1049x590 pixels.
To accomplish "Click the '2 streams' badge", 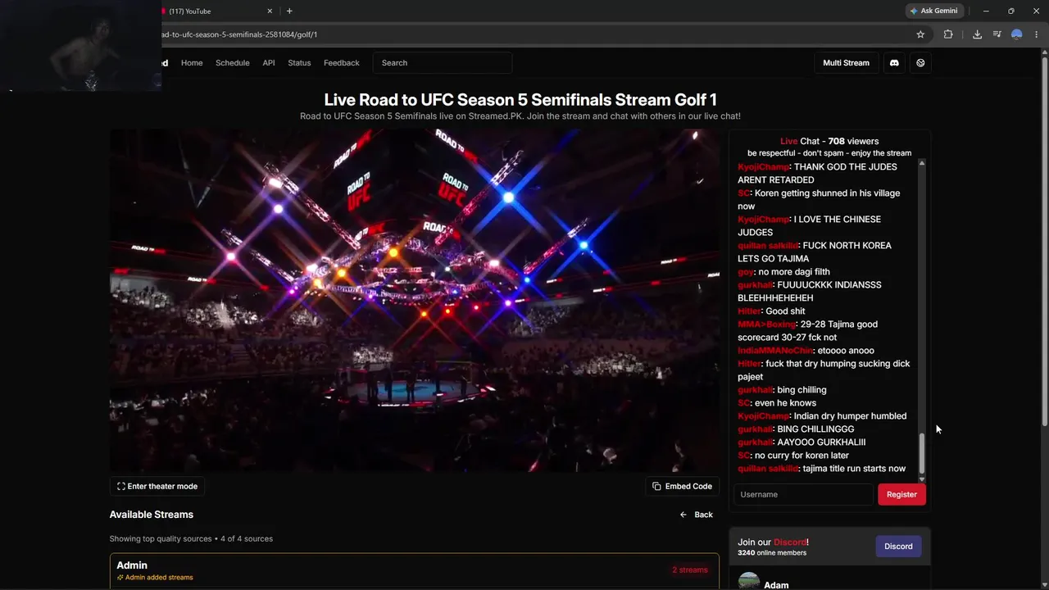I will (x=690, y=570).
